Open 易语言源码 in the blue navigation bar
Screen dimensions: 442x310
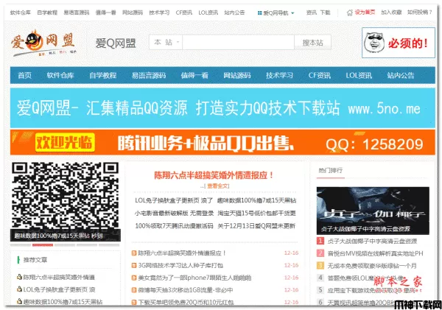tap(149, 75)
